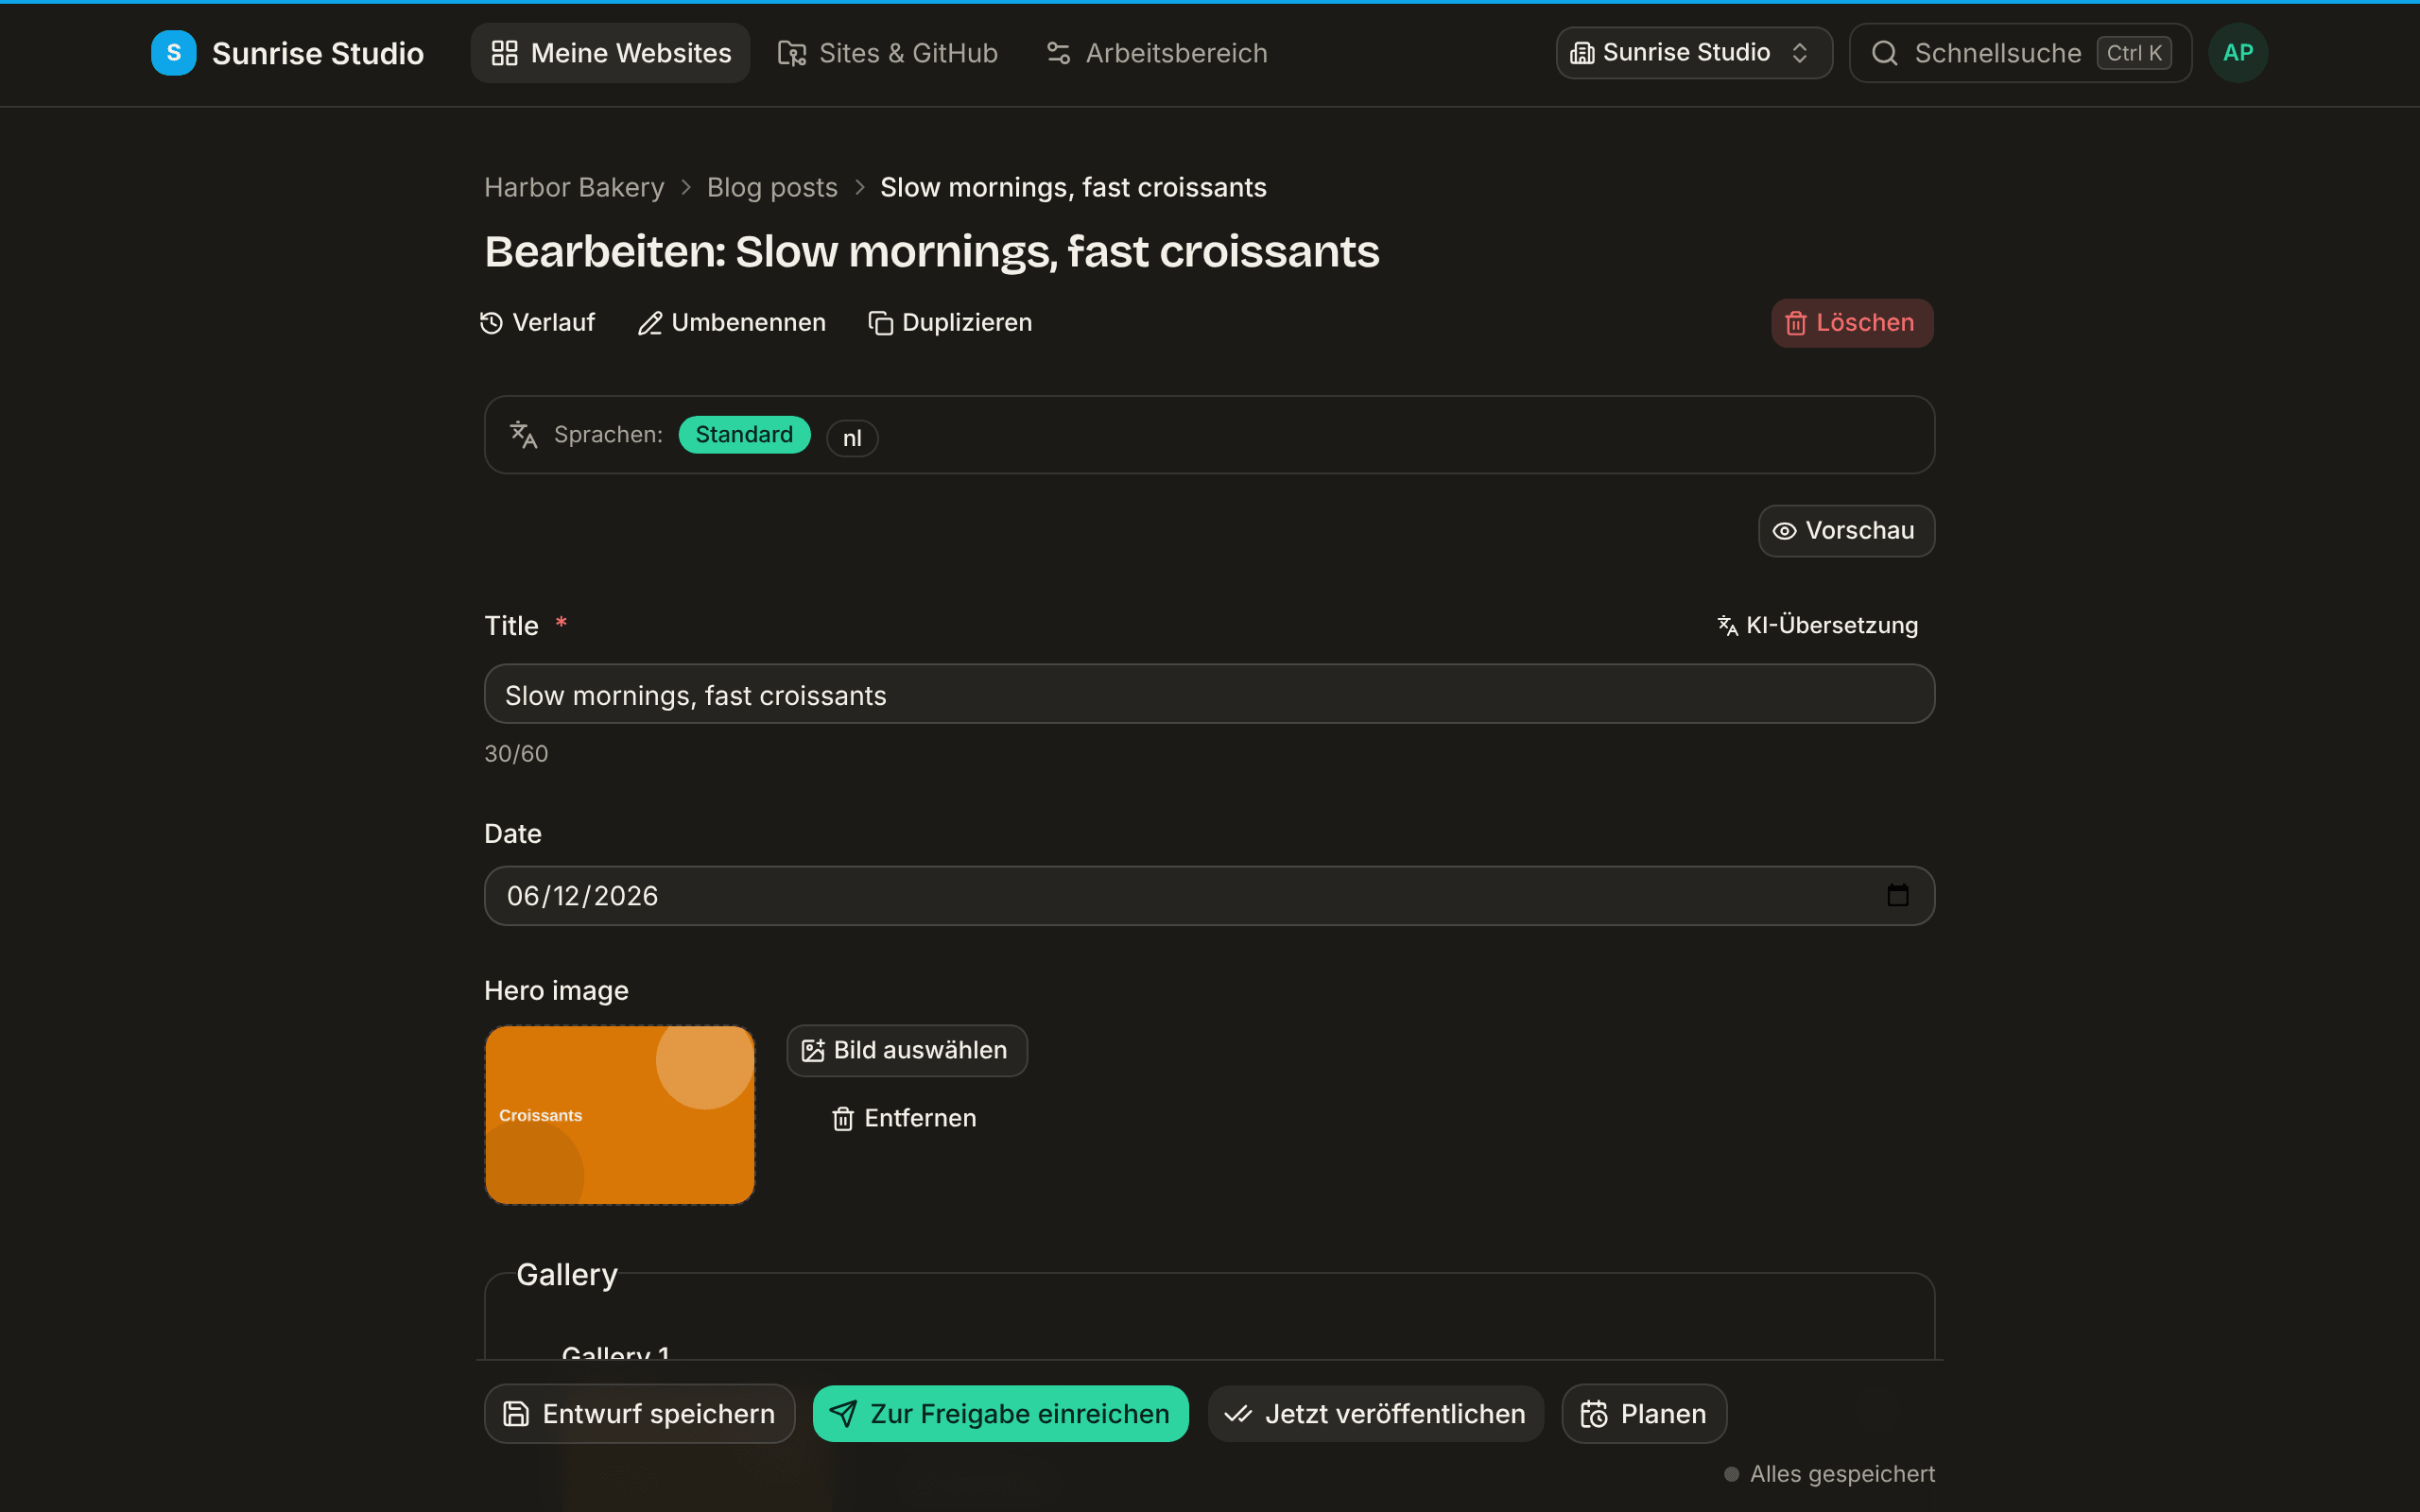Open Verlauf history

[538, 323]
